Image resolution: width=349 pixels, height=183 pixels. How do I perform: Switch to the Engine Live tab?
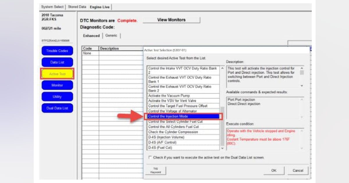pyautogui.click(x=99, y=6)
